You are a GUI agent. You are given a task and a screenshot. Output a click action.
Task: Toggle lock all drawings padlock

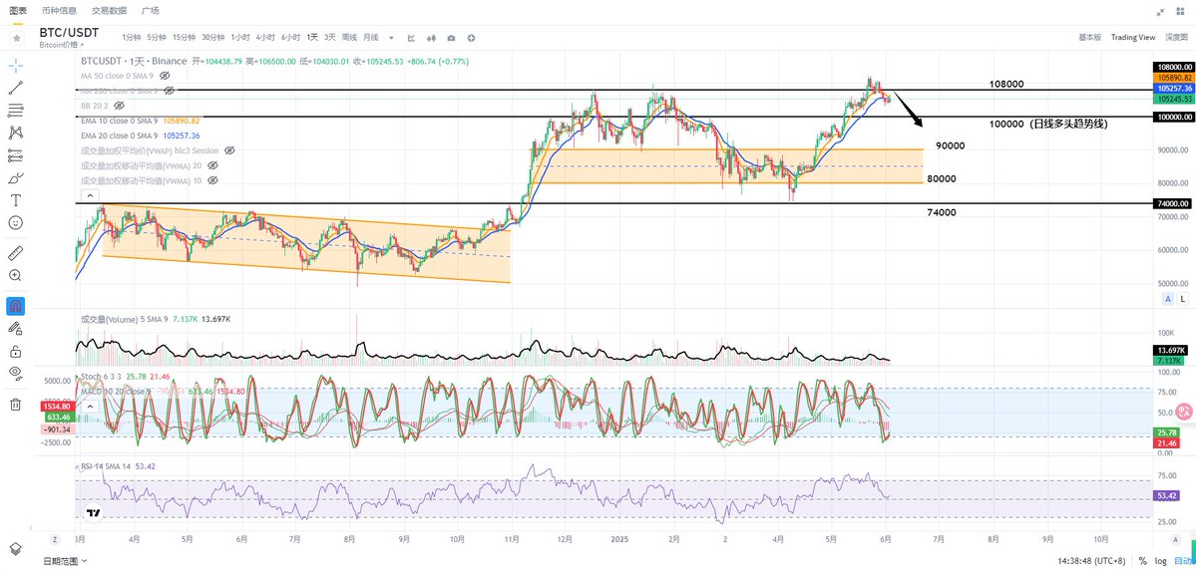click(15, 351)
